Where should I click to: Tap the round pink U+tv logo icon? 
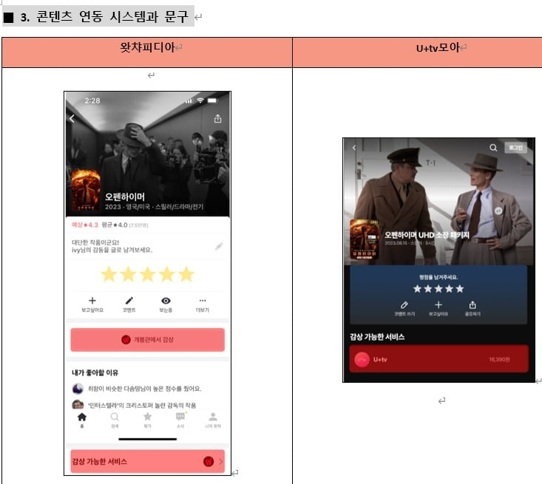click(x=362, y=360)
